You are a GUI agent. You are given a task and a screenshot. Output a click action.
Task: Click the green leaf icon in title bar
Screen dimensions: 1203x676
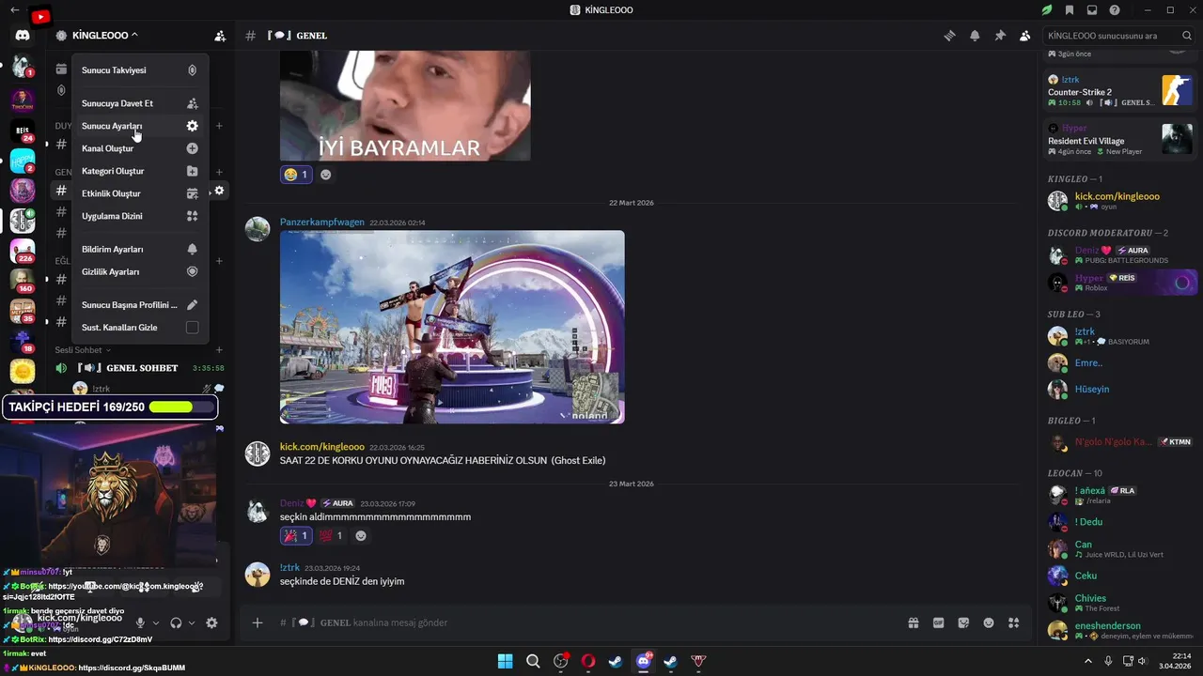click(x=1047, y=10)
